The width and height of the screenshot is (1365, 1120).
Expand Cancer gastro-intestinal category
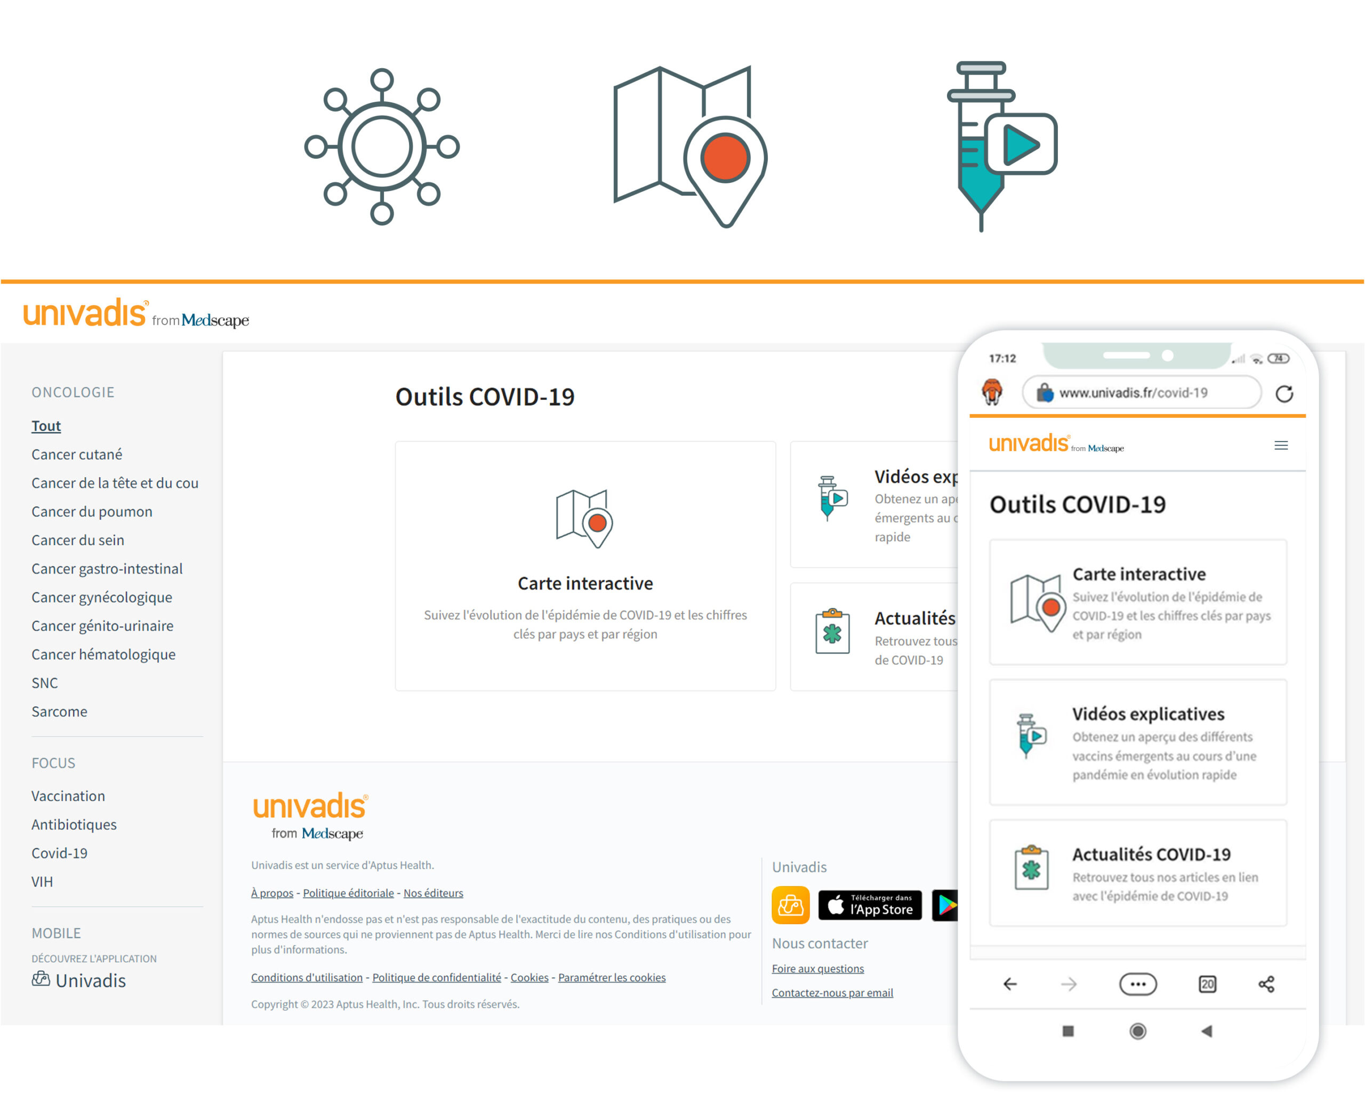point(108,567)
